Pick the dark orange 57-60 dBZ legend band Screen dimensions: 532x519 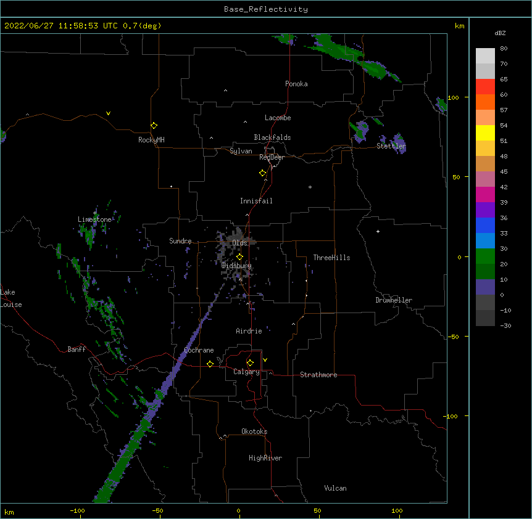tap(485, 102)
